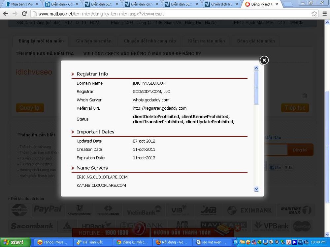Open the new tab button
The height and width of the screenshot is (247, 330).
click(x=288, y=4)
